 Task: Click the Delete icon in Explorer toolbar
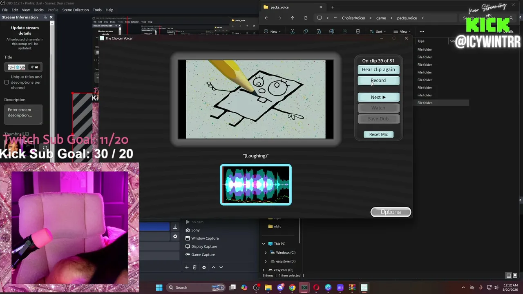click(358, 31)
